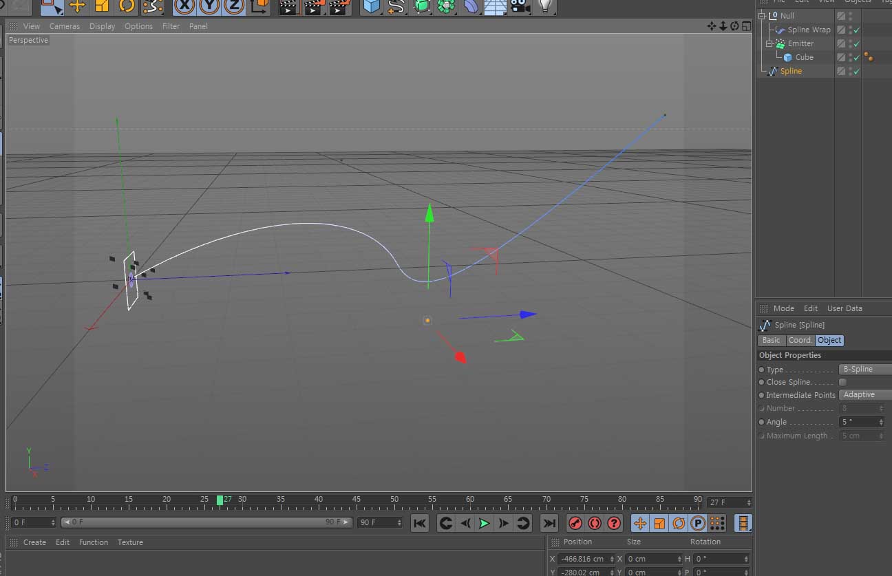Open the spline Type dropdown
This screenshot has width=892, height=576.
(865, 370)
